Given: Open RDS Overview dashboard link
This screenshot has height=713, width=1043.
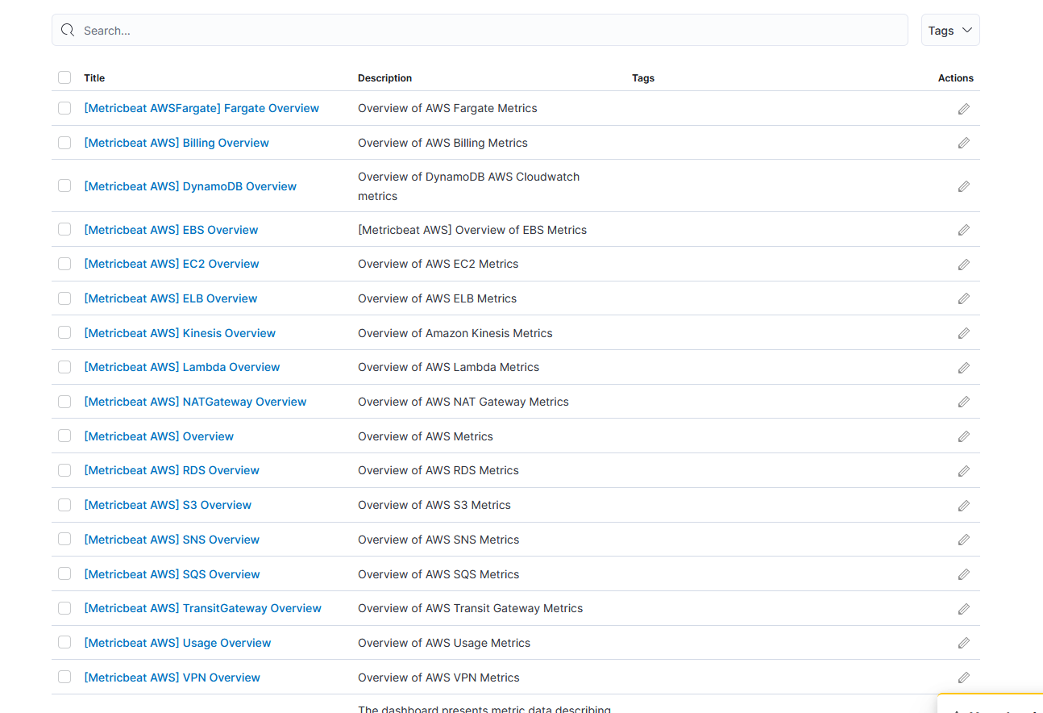Looking at the screenshot, I should pos(172,470).
